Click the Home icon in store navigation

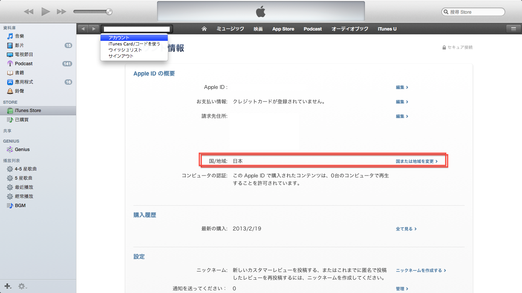pos(204,29)
